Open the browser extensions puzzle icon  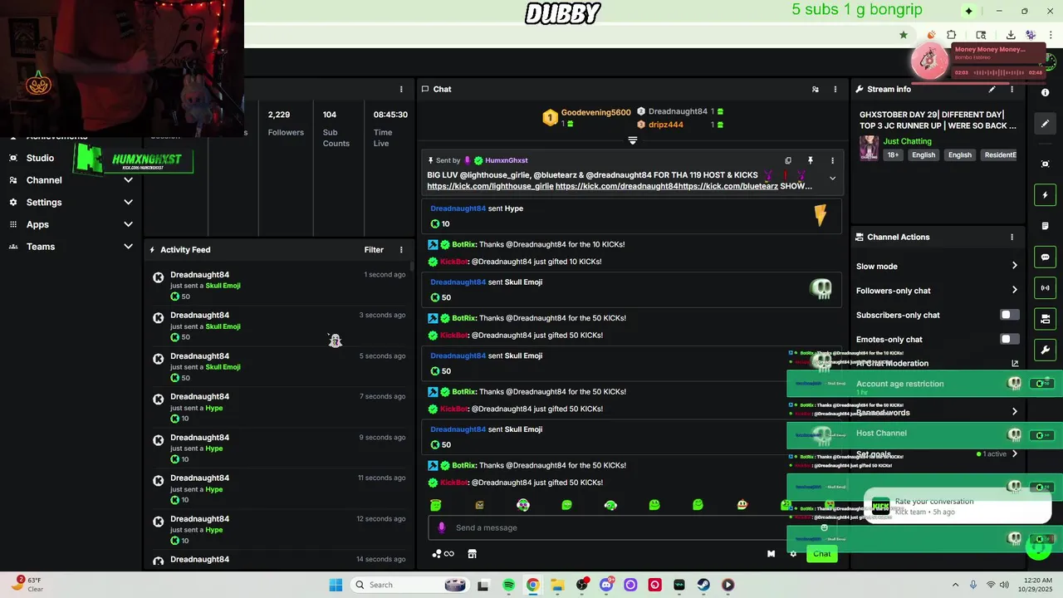click(952, 35)
